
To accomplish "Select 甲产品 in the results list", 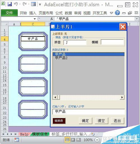I will (x=88, y=54).
